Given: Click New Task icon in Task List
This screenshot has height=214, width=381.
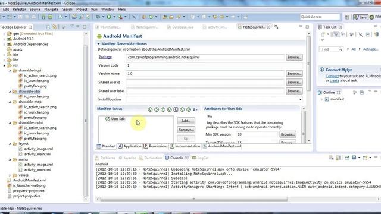Looking at the screenshot, I should [x=323, y=34].
